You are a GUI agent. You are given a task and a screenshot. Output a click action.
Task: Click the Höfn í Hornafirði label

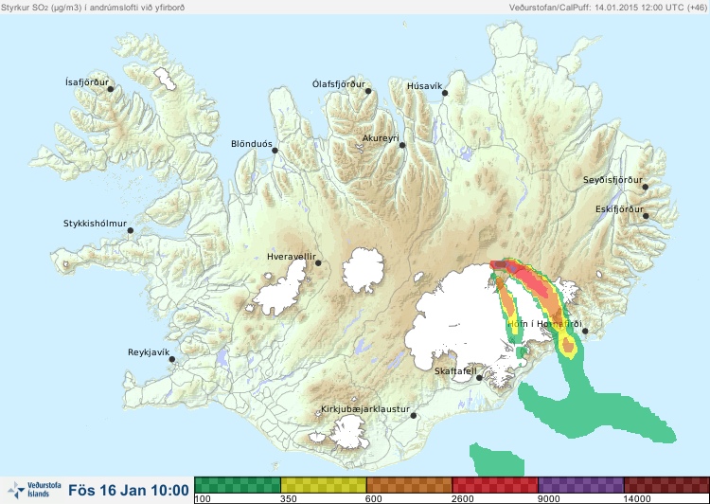(x=544, y=324)
